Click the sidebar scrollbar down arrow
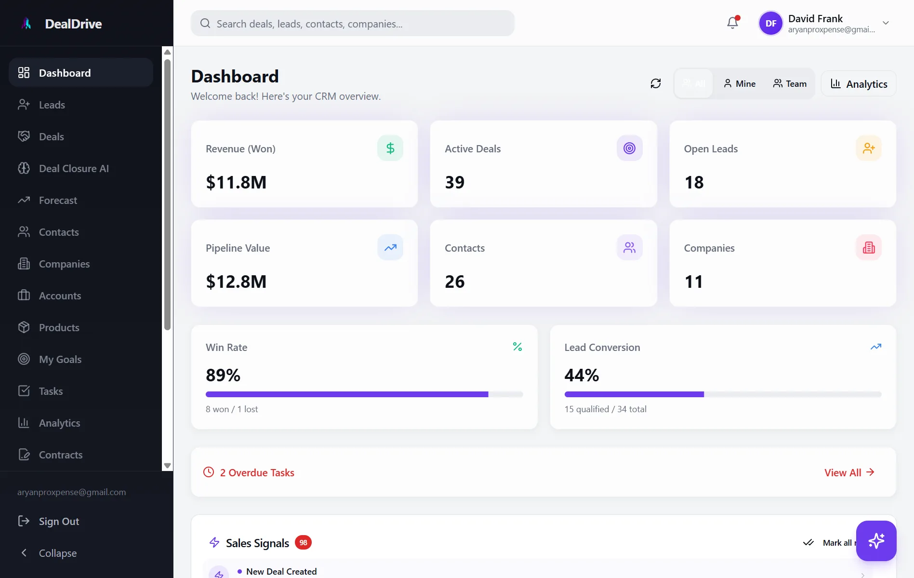 click(167, 466)
